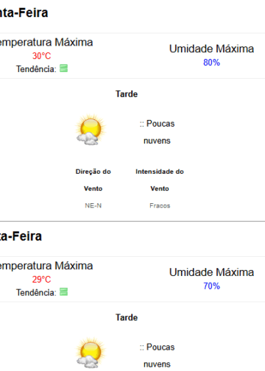Click the 70% maximum humidity value
The width and height of the screenshot is (265, 371).
[211, 286]
